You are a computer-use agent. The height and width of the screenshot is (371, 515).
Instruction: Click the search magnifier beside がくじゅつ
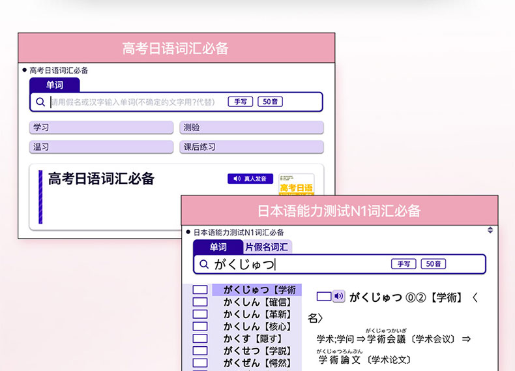coord(203,264)
